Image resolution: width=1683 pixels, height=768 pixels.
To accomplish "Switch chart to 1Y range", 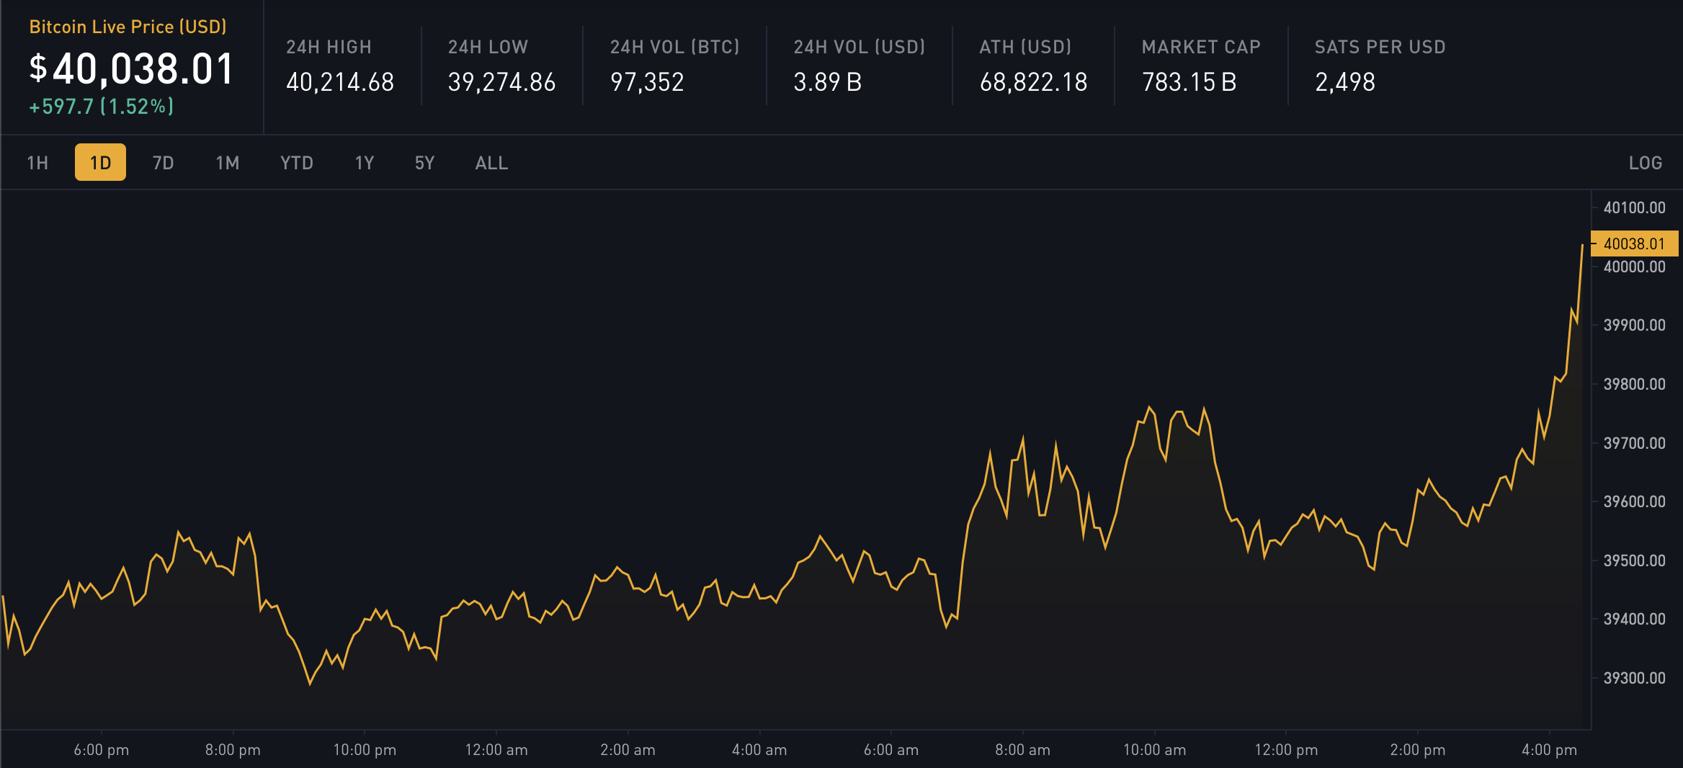I will coord(365,163).
